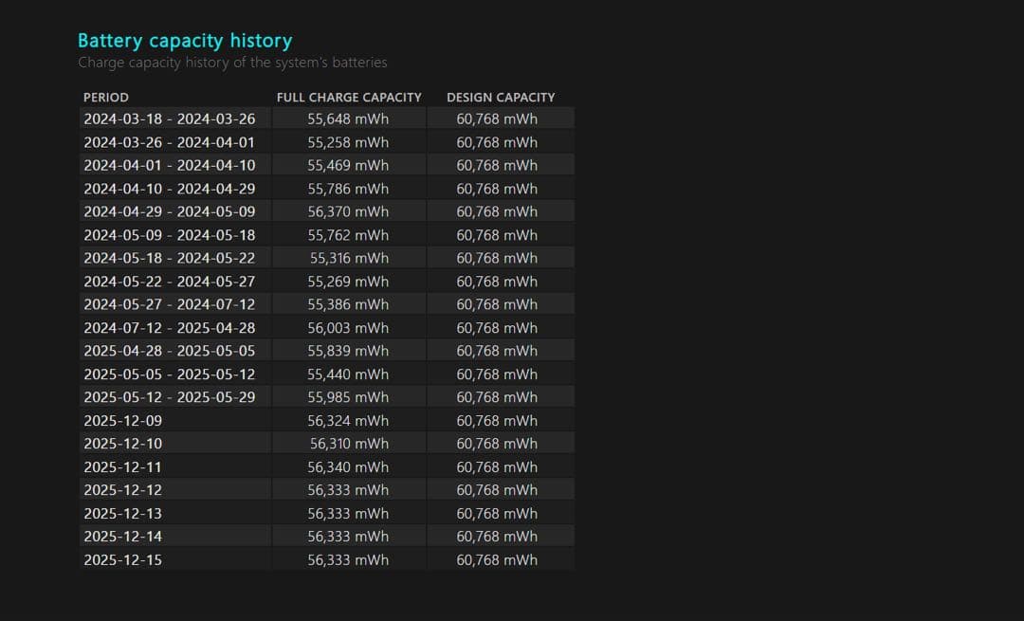Viewport: 1024px width, 621px height.
Task: Select the period 2024-04-01 - 2024-04-10
Action: coord(169,165)
